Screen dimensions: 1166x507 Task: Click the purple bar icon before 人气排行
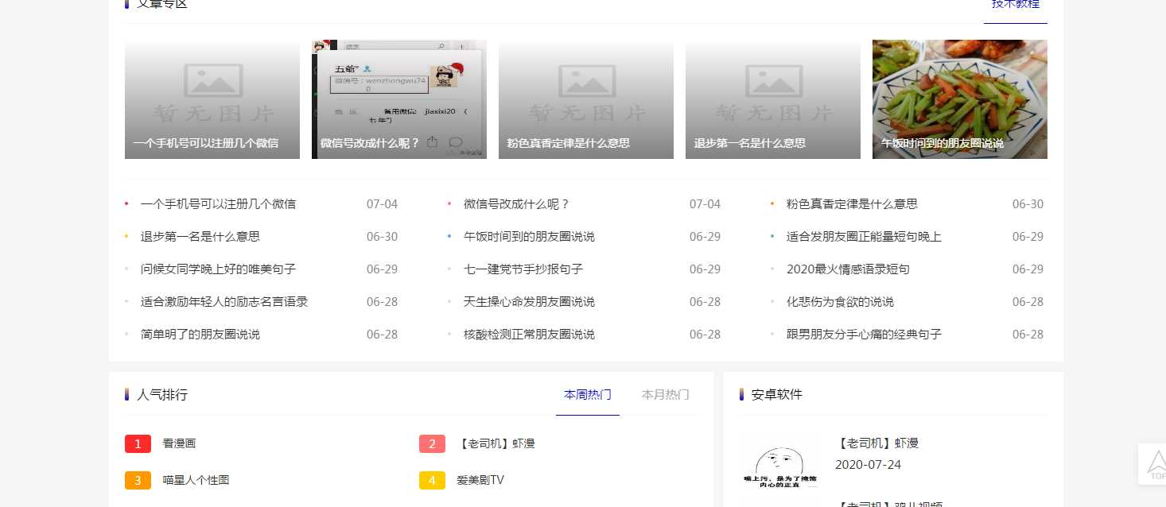pyautogui.click(x=127, y=394)
